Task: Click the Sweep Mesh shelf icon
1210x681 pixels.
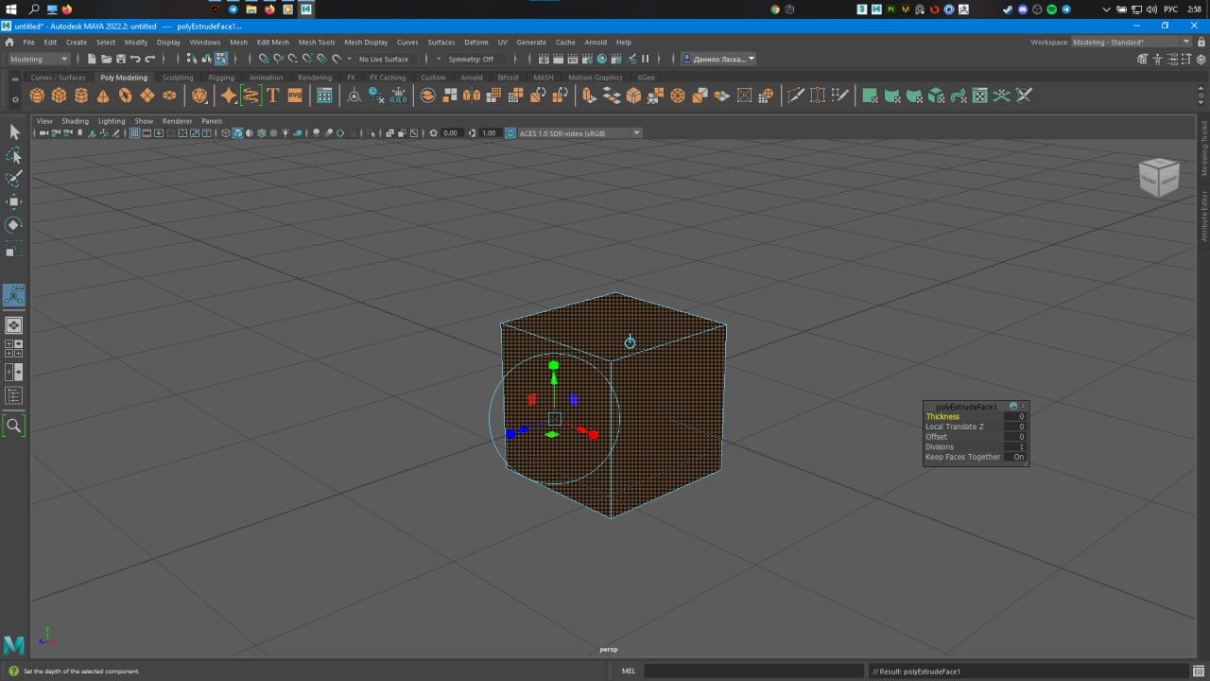Action: [251, 96]
